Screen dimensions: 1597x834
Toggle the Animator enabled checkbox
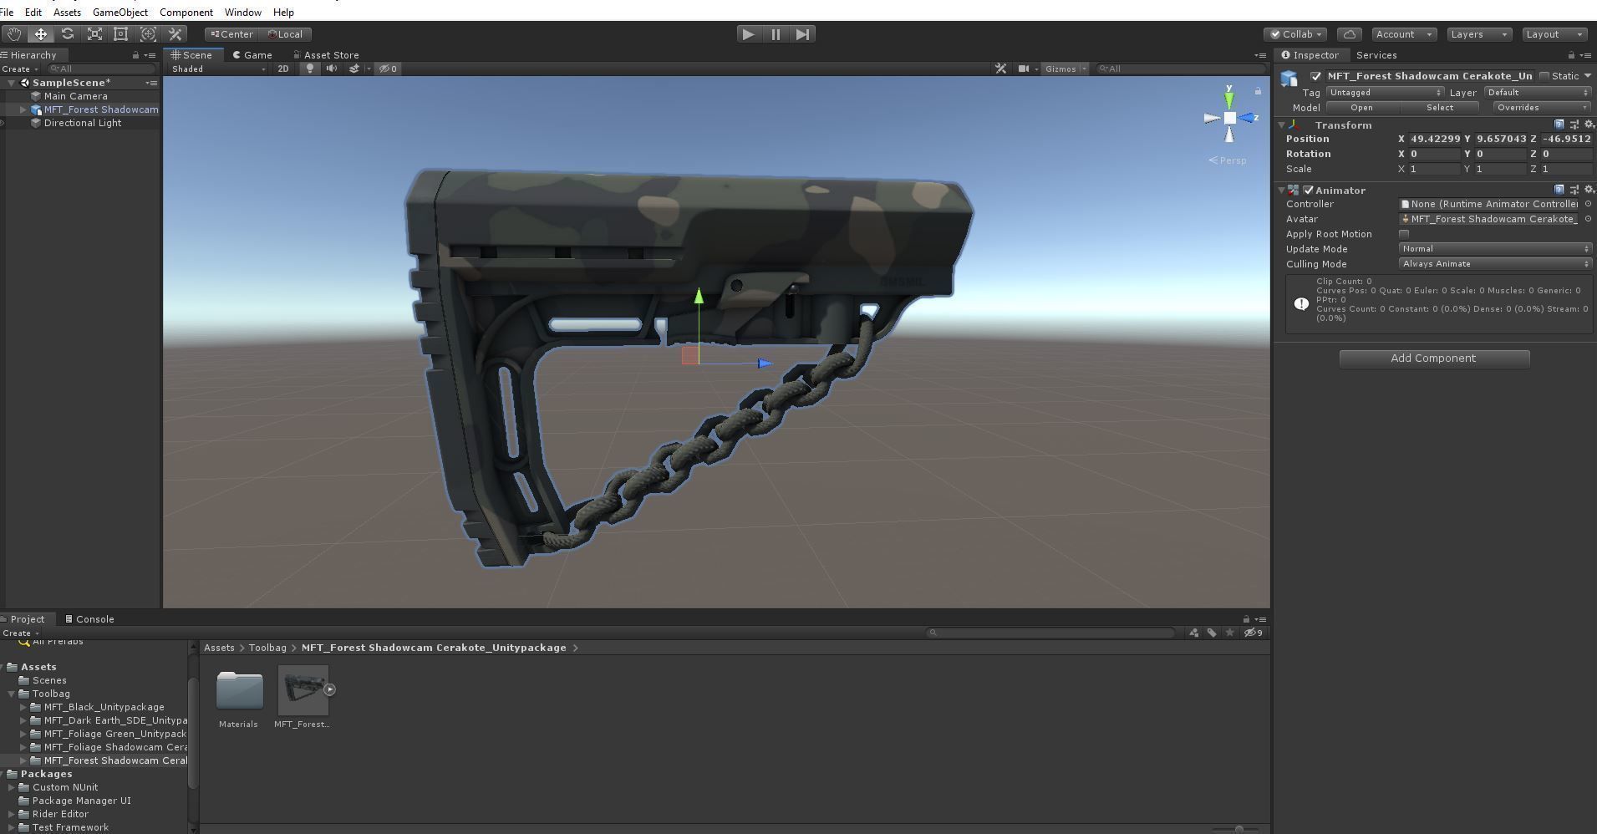pos(1309,191)
